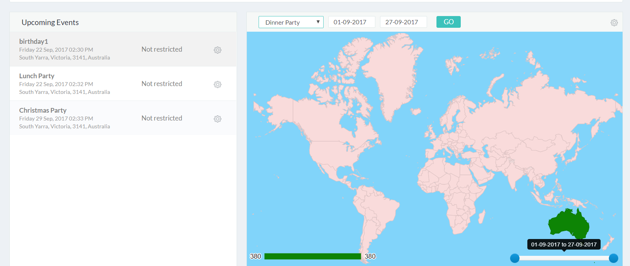
Task: Click the Upcoming Events heading
Action: point(50,22)
